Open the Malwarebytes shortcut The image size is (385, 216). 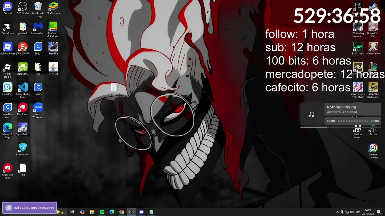click(x=38, y=28)
